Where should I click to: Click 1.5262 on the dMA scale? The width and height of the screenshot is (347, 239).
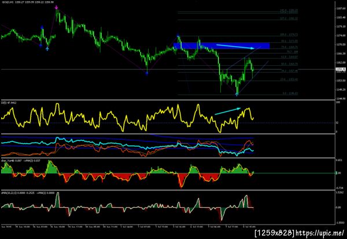click(340, 192)
